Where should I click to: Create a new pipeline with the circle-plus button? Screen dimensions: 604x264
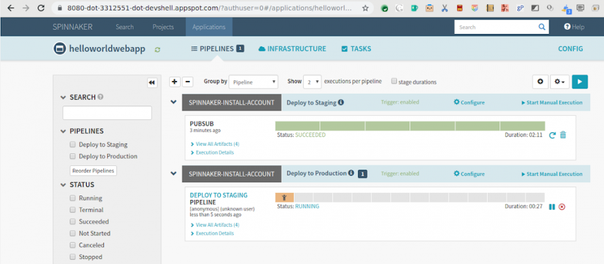coord(540,82)
